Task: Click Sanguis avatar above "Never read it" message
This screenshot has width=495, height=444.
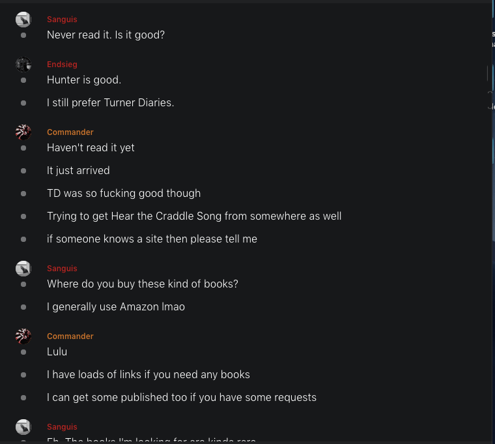Action: point(23,20)
